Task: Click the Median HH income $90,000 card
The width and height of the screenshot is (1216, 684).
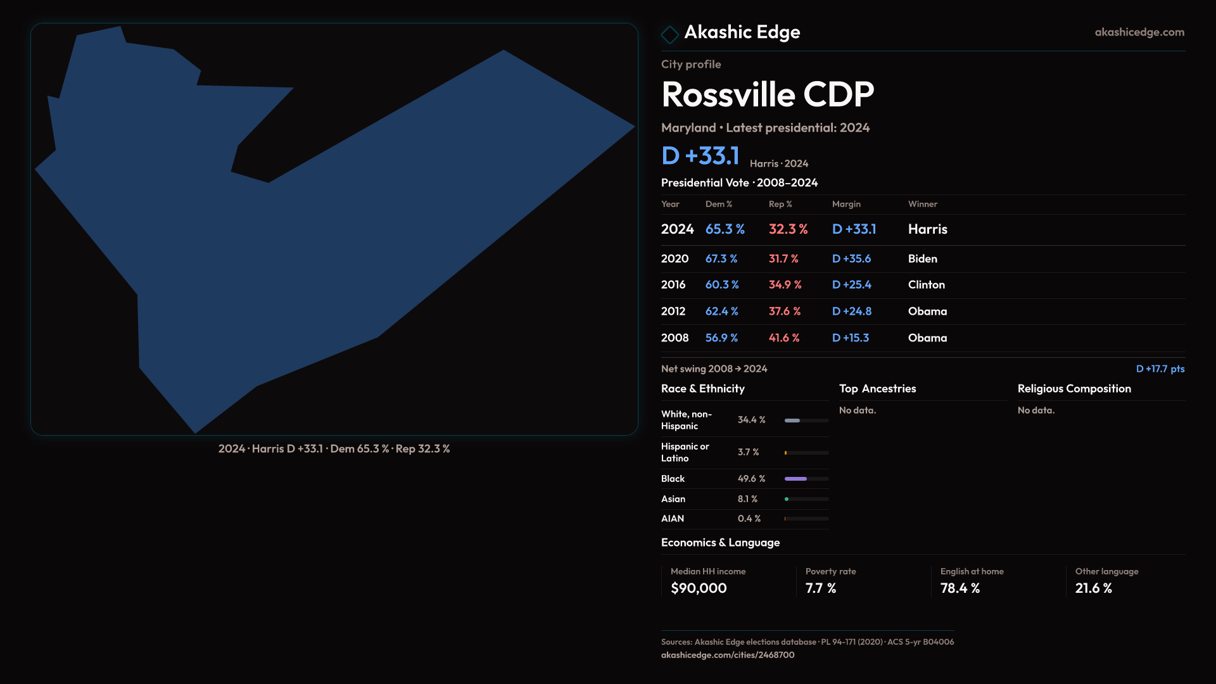Action: 707,581
